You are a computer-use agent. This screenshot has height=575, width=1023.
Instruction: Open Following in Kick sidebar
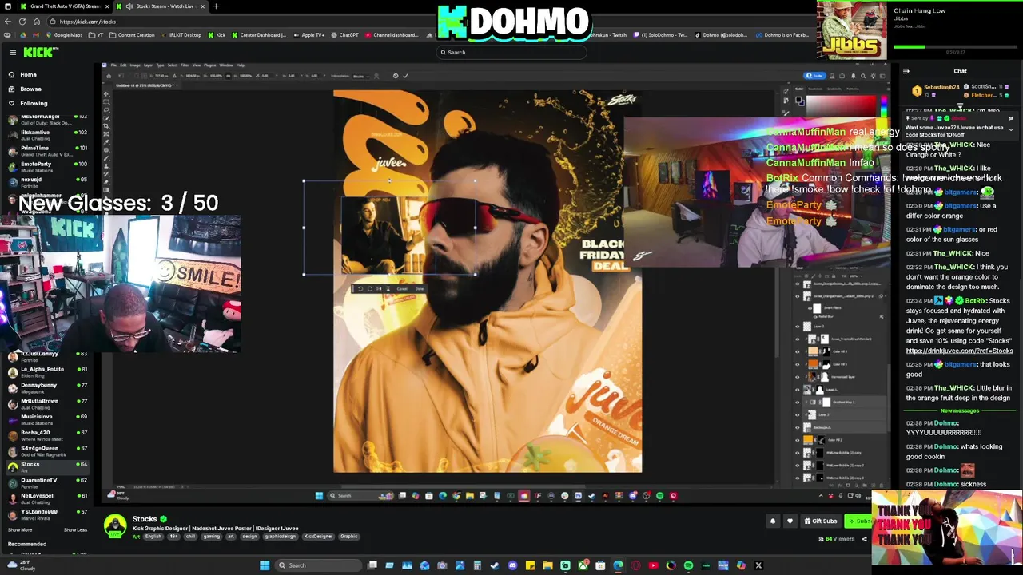(34, 103)
